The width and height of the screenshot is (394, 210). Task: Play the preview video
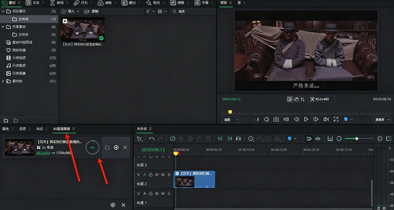306,119
